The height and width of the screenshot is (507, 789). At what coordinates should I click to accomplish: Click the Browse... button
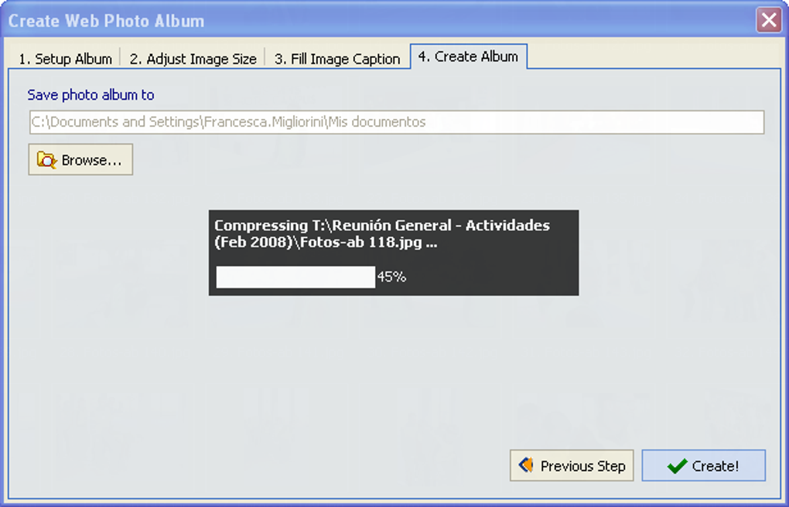80,159
